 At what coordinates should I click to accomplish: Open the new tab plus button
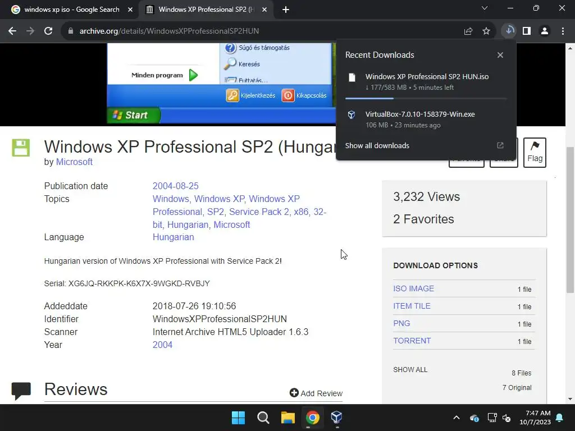286,10
